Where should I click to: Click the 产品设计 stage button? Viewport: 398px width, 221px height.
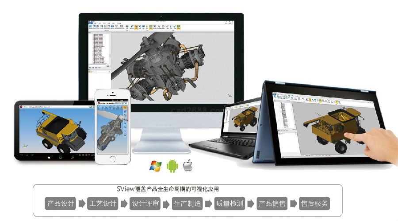pos(61,204)
